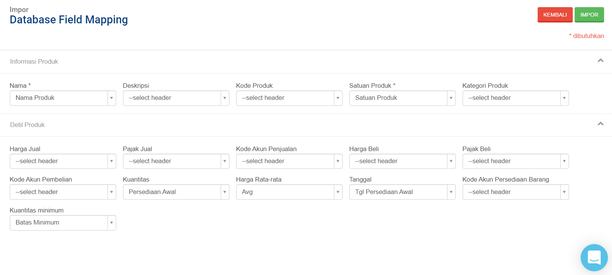Open the Harga Jual header dropdown

pyautogui.click(x=63, y=161)
